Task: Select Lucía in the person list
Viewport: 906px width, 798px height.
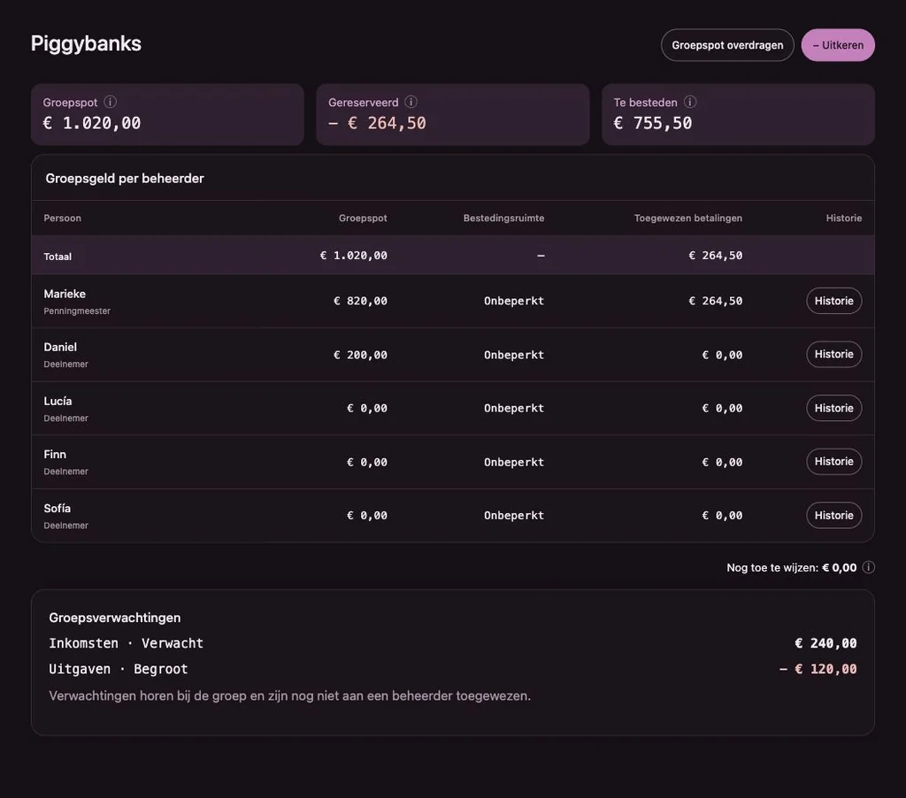Action: [58, 401]
